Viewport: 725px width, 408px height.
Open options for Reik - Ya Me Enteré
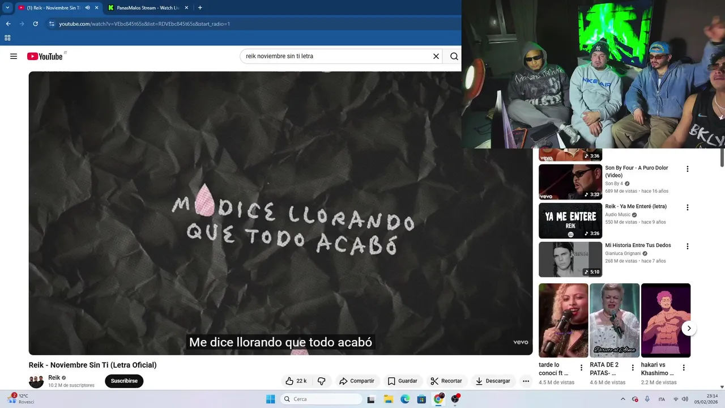(x=688, y=207)
